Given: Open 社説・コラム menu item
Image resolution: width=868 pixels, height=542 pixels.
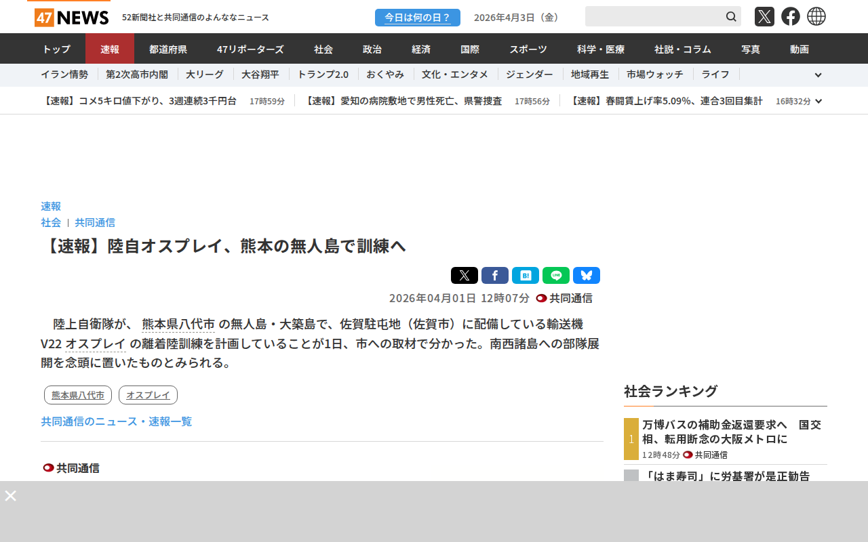Looking at the screenshot, I should [683, 49].
